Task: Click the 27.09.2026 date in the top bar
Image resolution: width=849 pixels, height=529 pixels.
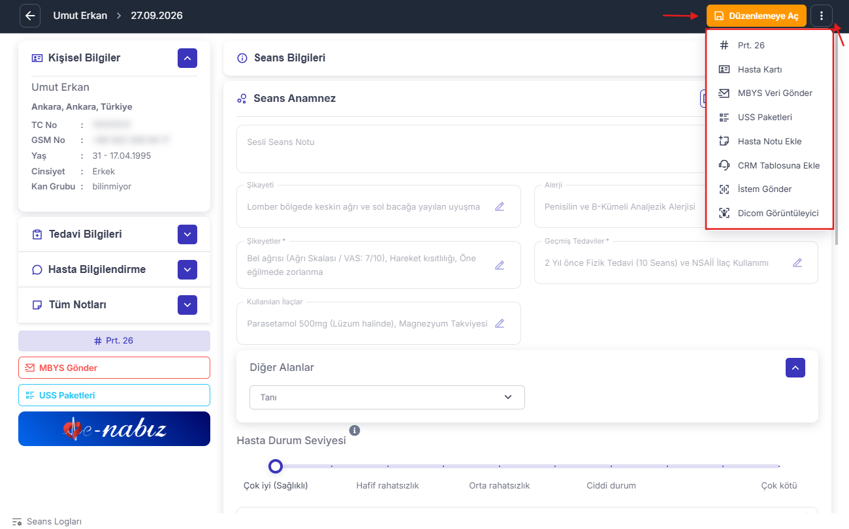Action: click(x=157, y=16)
